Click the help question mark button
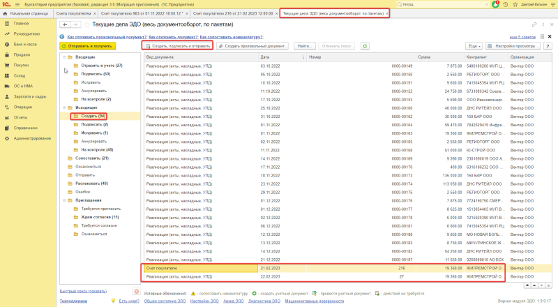 pyautogui.click(x=548, y=46)
